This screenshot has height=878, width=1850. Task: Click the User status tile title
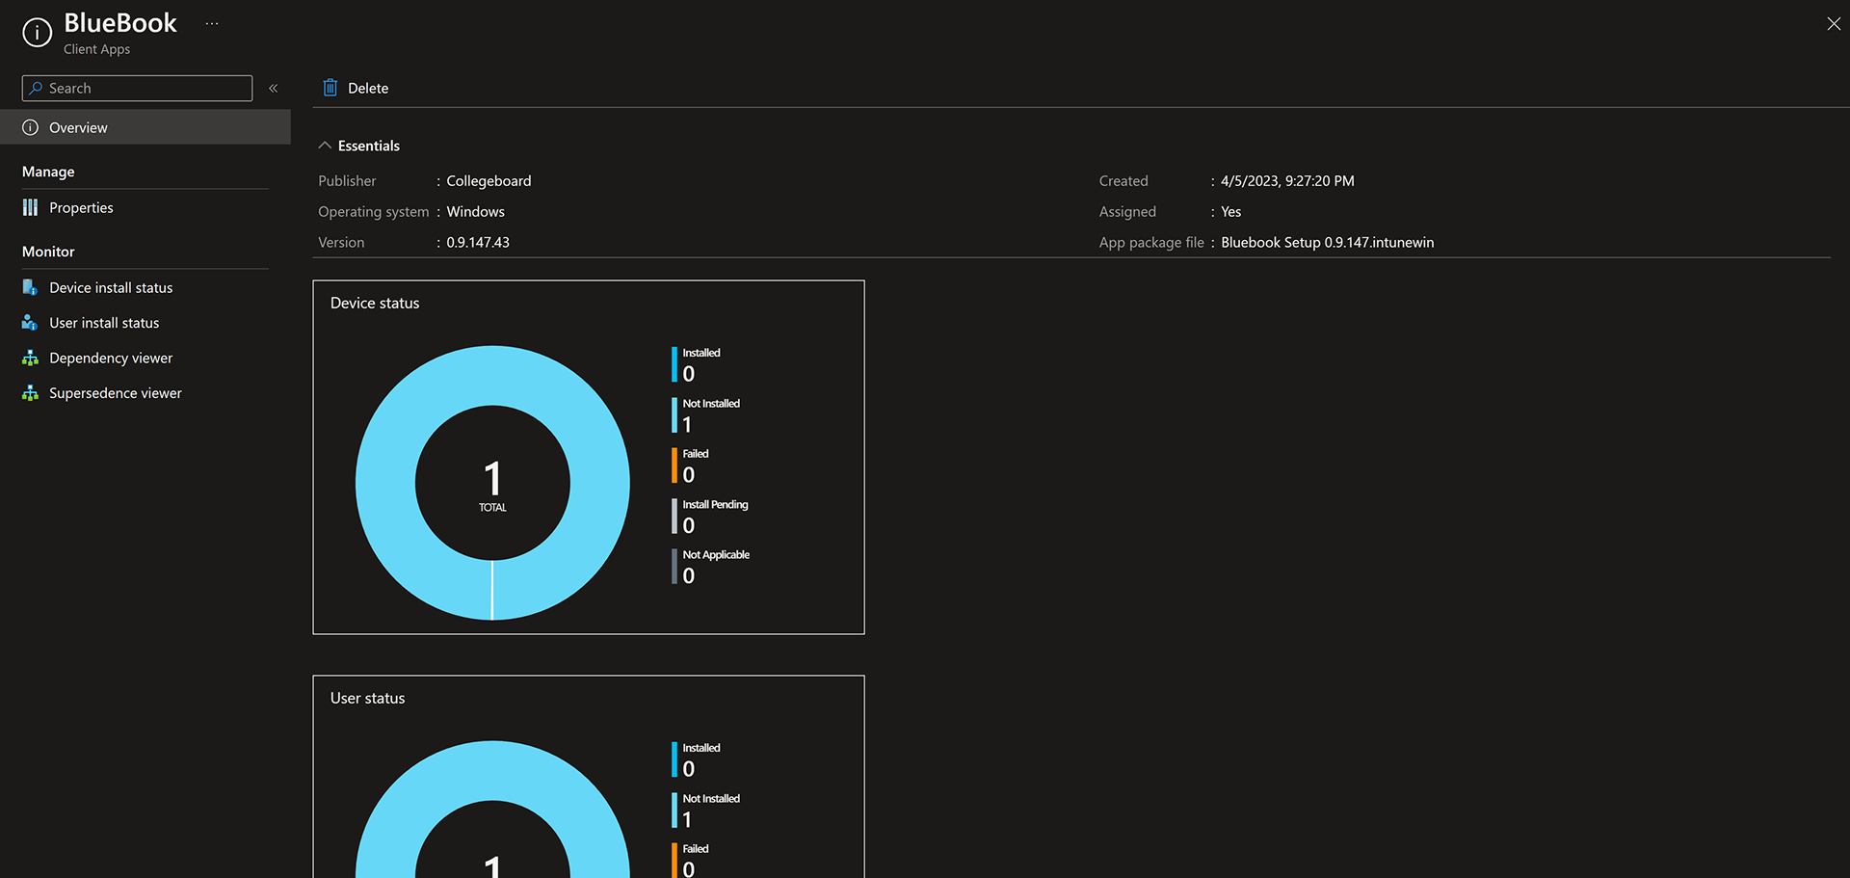pos(367,698)
